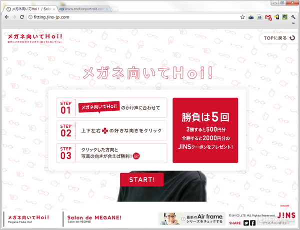Click the メガネ向いてHoi! logo in the page header
This screenshot has height=230, width=300.
click(x=35, y=38)
